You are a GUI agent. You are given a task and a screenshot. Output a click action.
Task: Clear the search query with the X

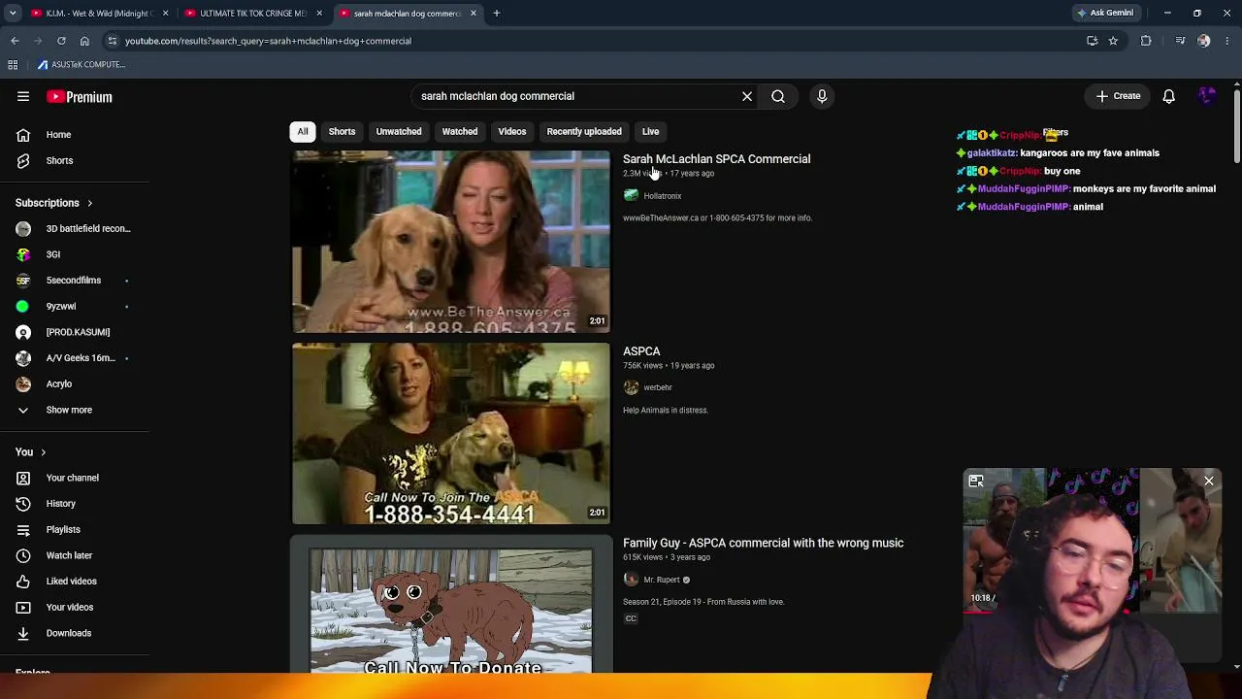[x=747, y=96]
